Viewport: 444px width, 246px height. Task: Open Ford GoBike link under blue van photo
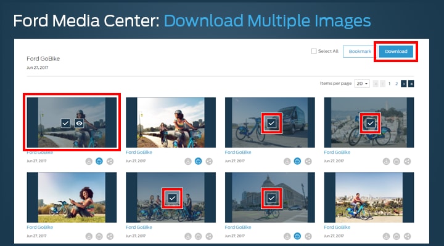[238, 153]
